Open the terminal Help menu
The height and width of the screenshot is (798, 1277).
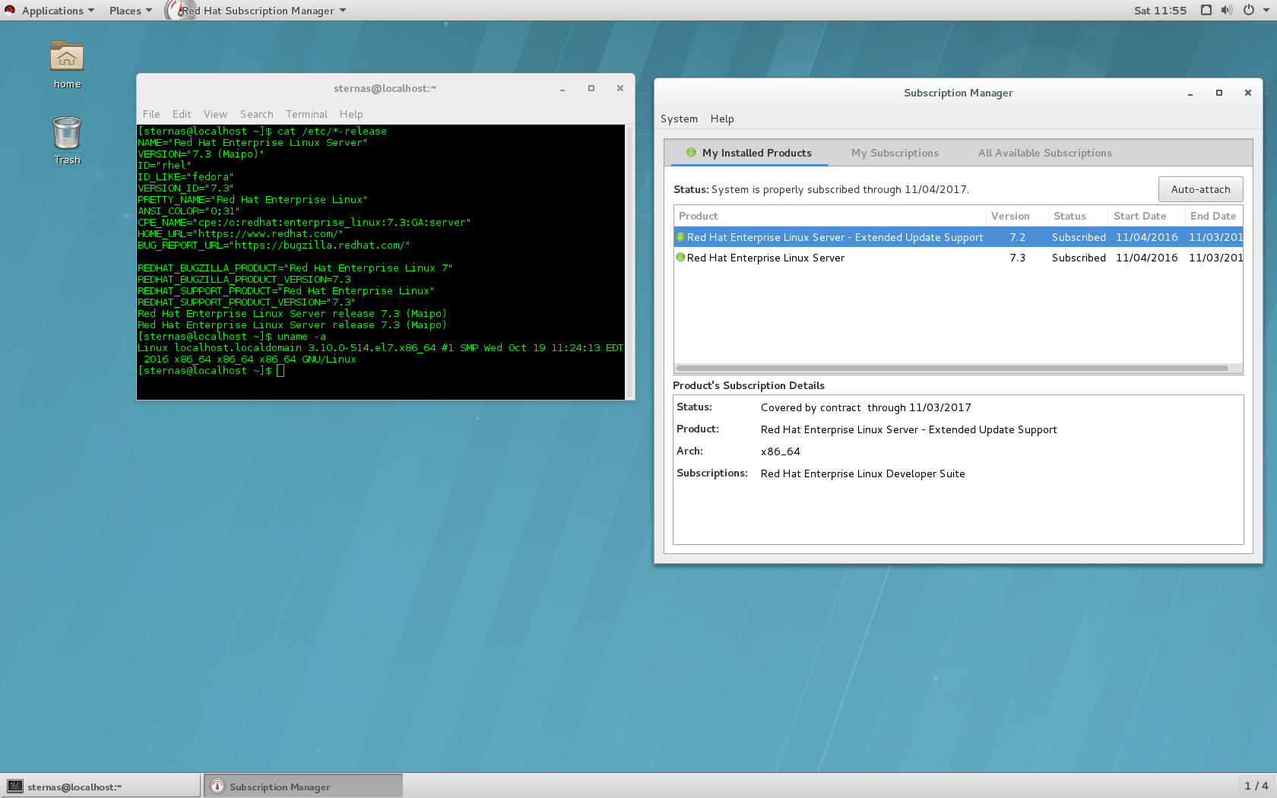pos(351,114)
